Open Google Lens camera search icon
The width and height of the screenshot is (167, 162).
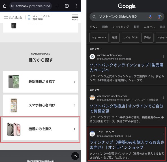160,17
